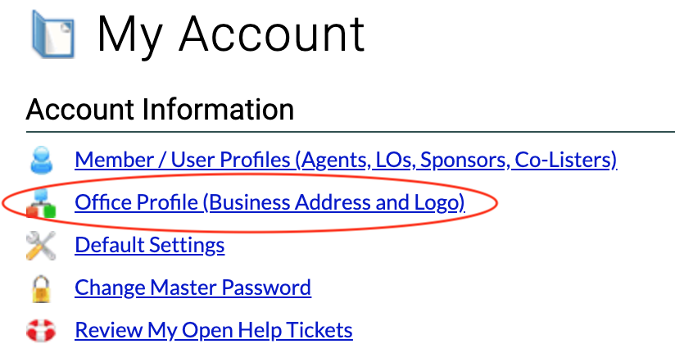Go to Default Settings

pos(149,245)
